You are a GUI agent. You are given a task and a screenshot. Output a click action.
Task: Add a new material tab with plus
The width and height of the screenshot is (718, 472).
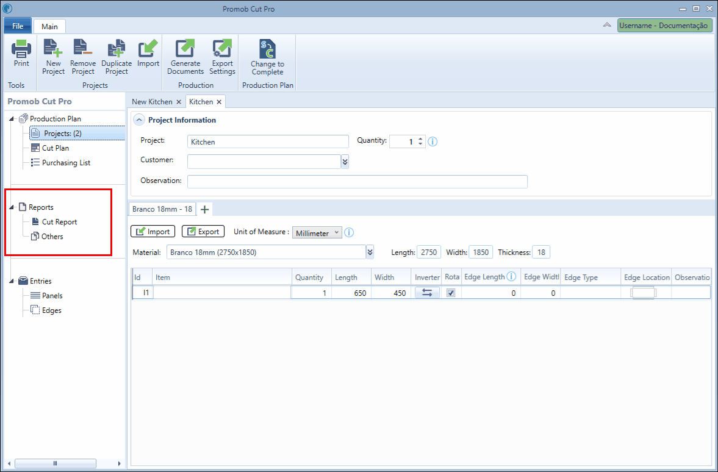(205, 209)
